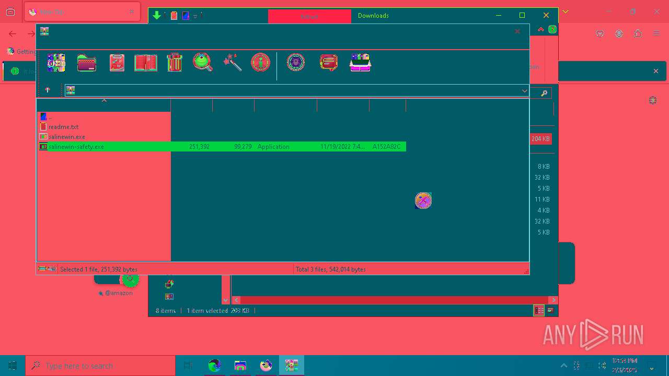Click the WinRAR Wizard wand icon
This screenshot has height=376, width=669.
pos(232,63)
